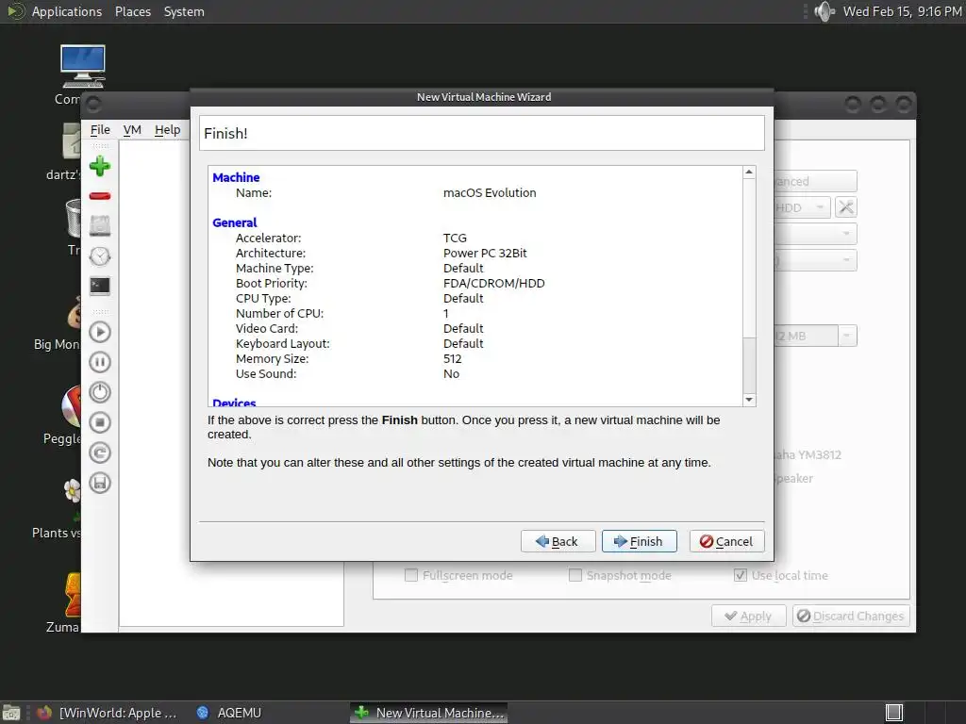Viewport: 966px width, 724px height.
Task: Open the memory size MB dropdown
Action: pyautogui.click(x=847, y=337)
